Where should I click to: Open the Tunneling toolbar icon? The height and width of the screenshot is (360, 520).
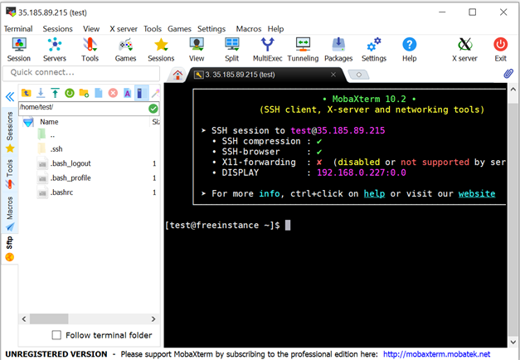[x=303, y=50]
